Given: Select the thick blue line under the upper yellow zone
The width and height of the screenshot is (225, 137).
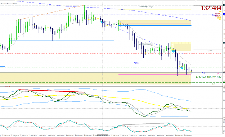Looking at the screenshot, I should click(x=155, y=26).
